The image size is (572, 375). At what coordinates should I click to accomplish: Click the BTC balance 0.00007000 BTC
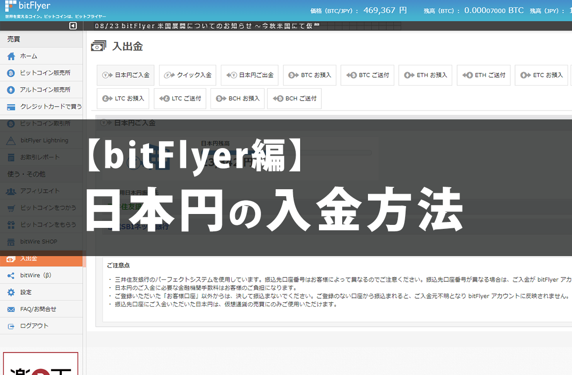click(494, 10)
